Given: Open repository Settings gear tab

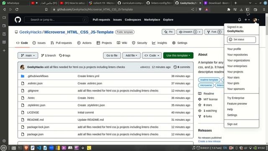Looking at the screenshot, I should 180,43.
